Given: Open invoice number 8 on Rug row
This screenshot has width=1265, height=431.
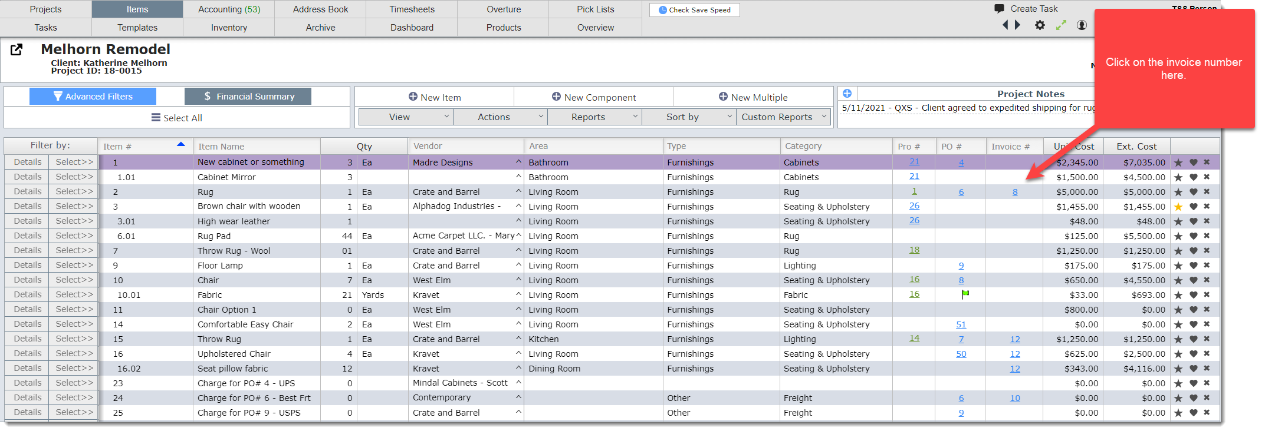Looking at the screenshot, I should coord(1015,192).
